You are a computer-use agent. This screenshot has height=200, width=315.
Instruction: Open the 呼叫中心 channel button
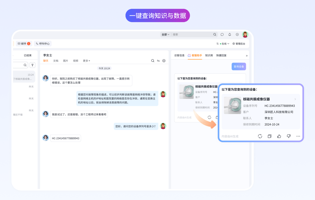(x=43, y=44)
